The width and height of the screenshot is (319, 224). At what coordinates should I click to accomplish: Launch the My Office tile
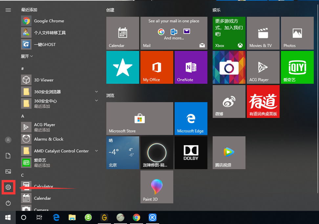pos(157,67)
